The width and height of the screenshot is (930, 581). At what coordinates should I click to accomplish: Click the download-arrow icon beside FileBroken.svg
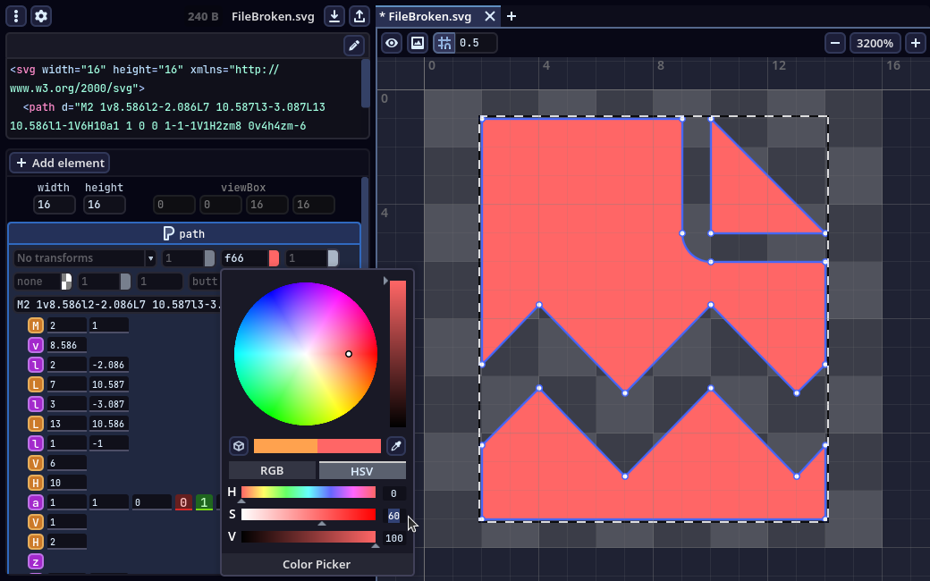[x=334, y=16]
